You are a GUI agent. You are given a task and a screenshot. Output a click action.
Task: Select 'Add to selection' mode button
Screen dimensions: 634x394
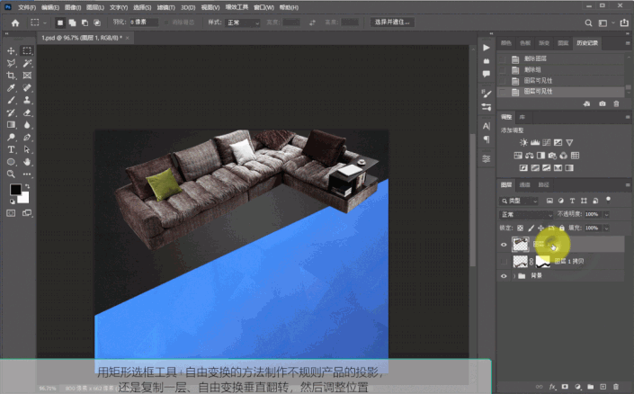pyautogui.click(x=72, y=22)
